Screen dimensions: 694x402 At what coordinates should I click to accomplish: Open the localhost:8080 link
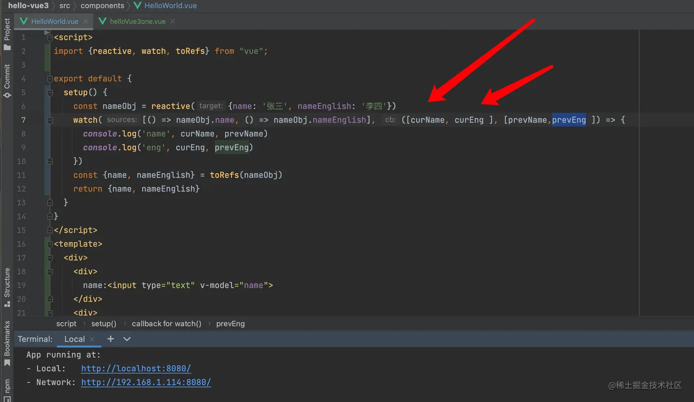click(x=136, y=368)
